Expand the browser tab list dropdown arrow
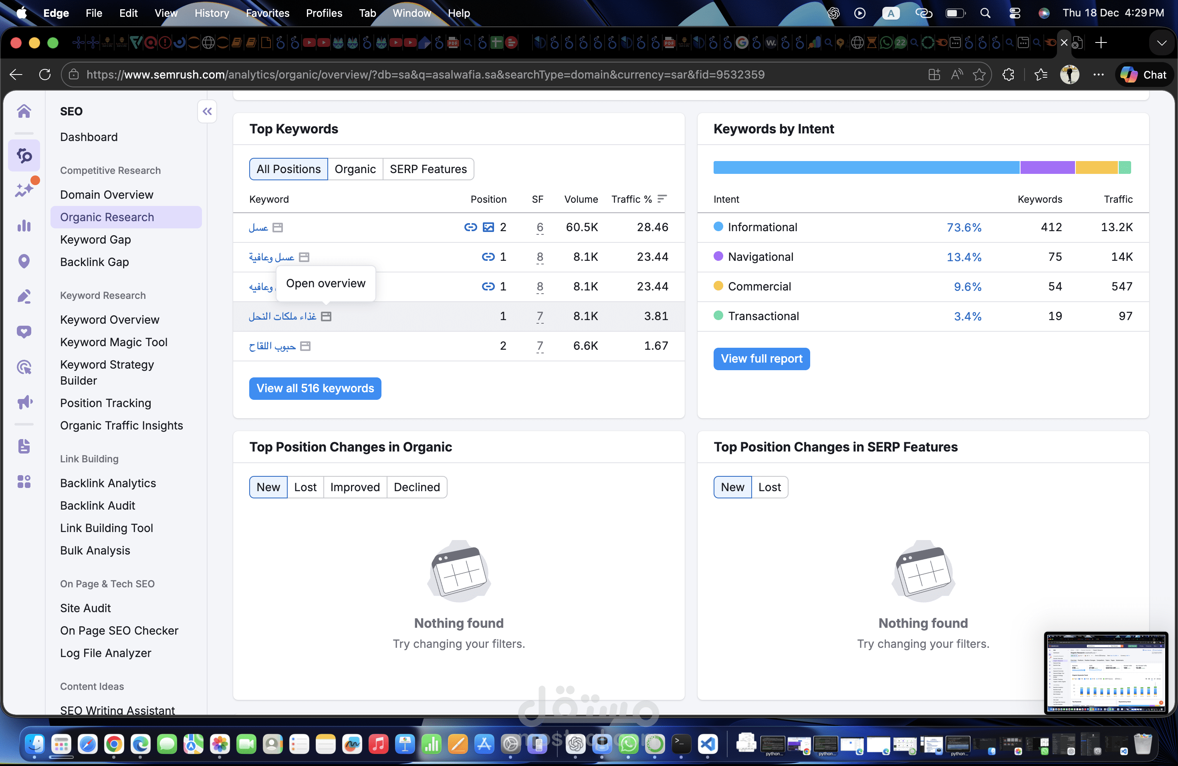Screen dimensions: 1178x766 click(1161, 43)
